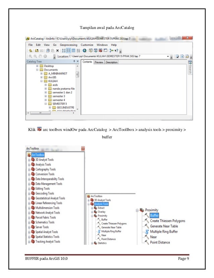Open the Edit menu
214x278 pixels.
(38, 45)
